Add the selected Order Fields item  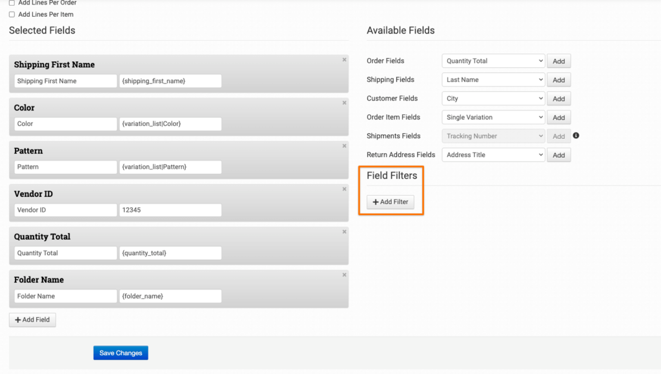pyautogui.click(x=558, y=61)
